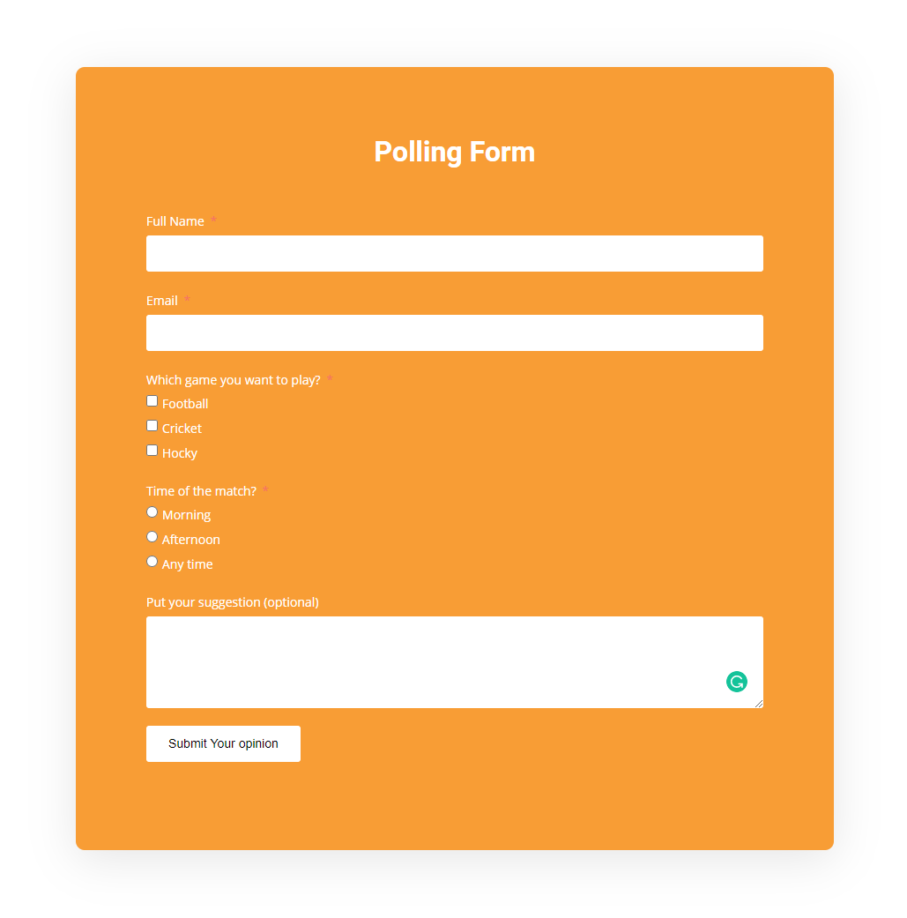Click the red asterisk beside Email

pos(187,301)
